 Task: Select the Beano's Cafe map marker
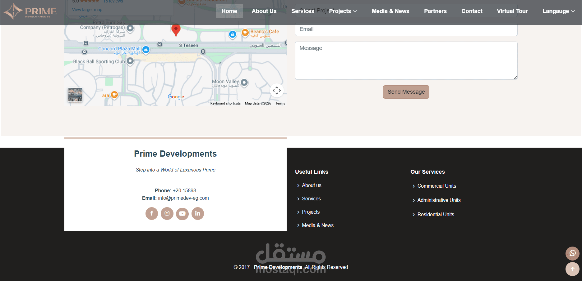click(x=245, y=32)
